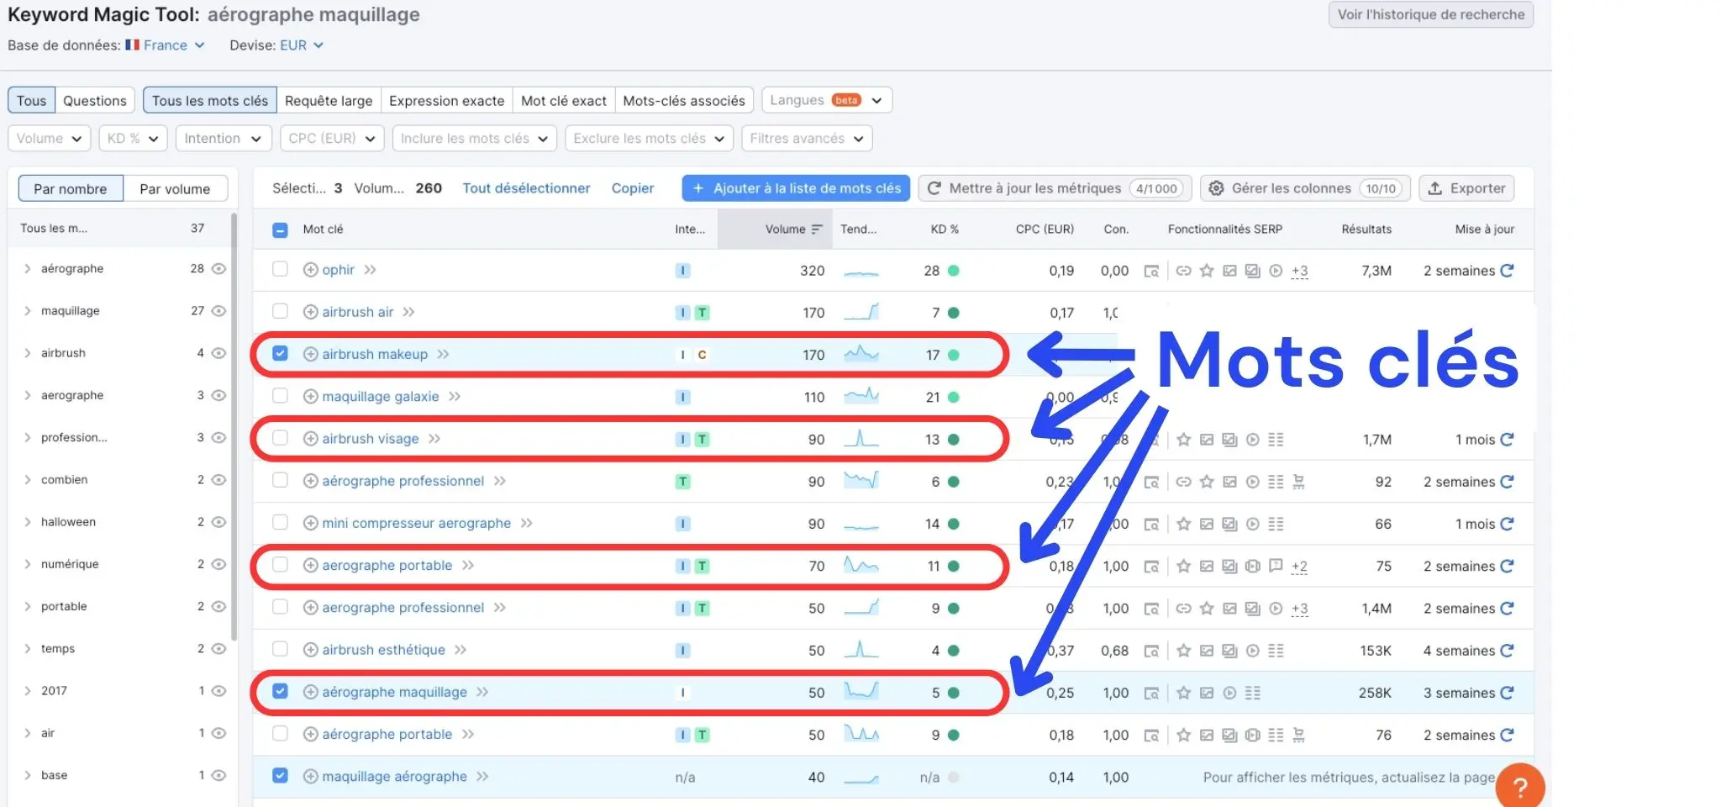
Task: Open SERP view icon for aérographe portable 76 row
Action: click(1151, 736)
